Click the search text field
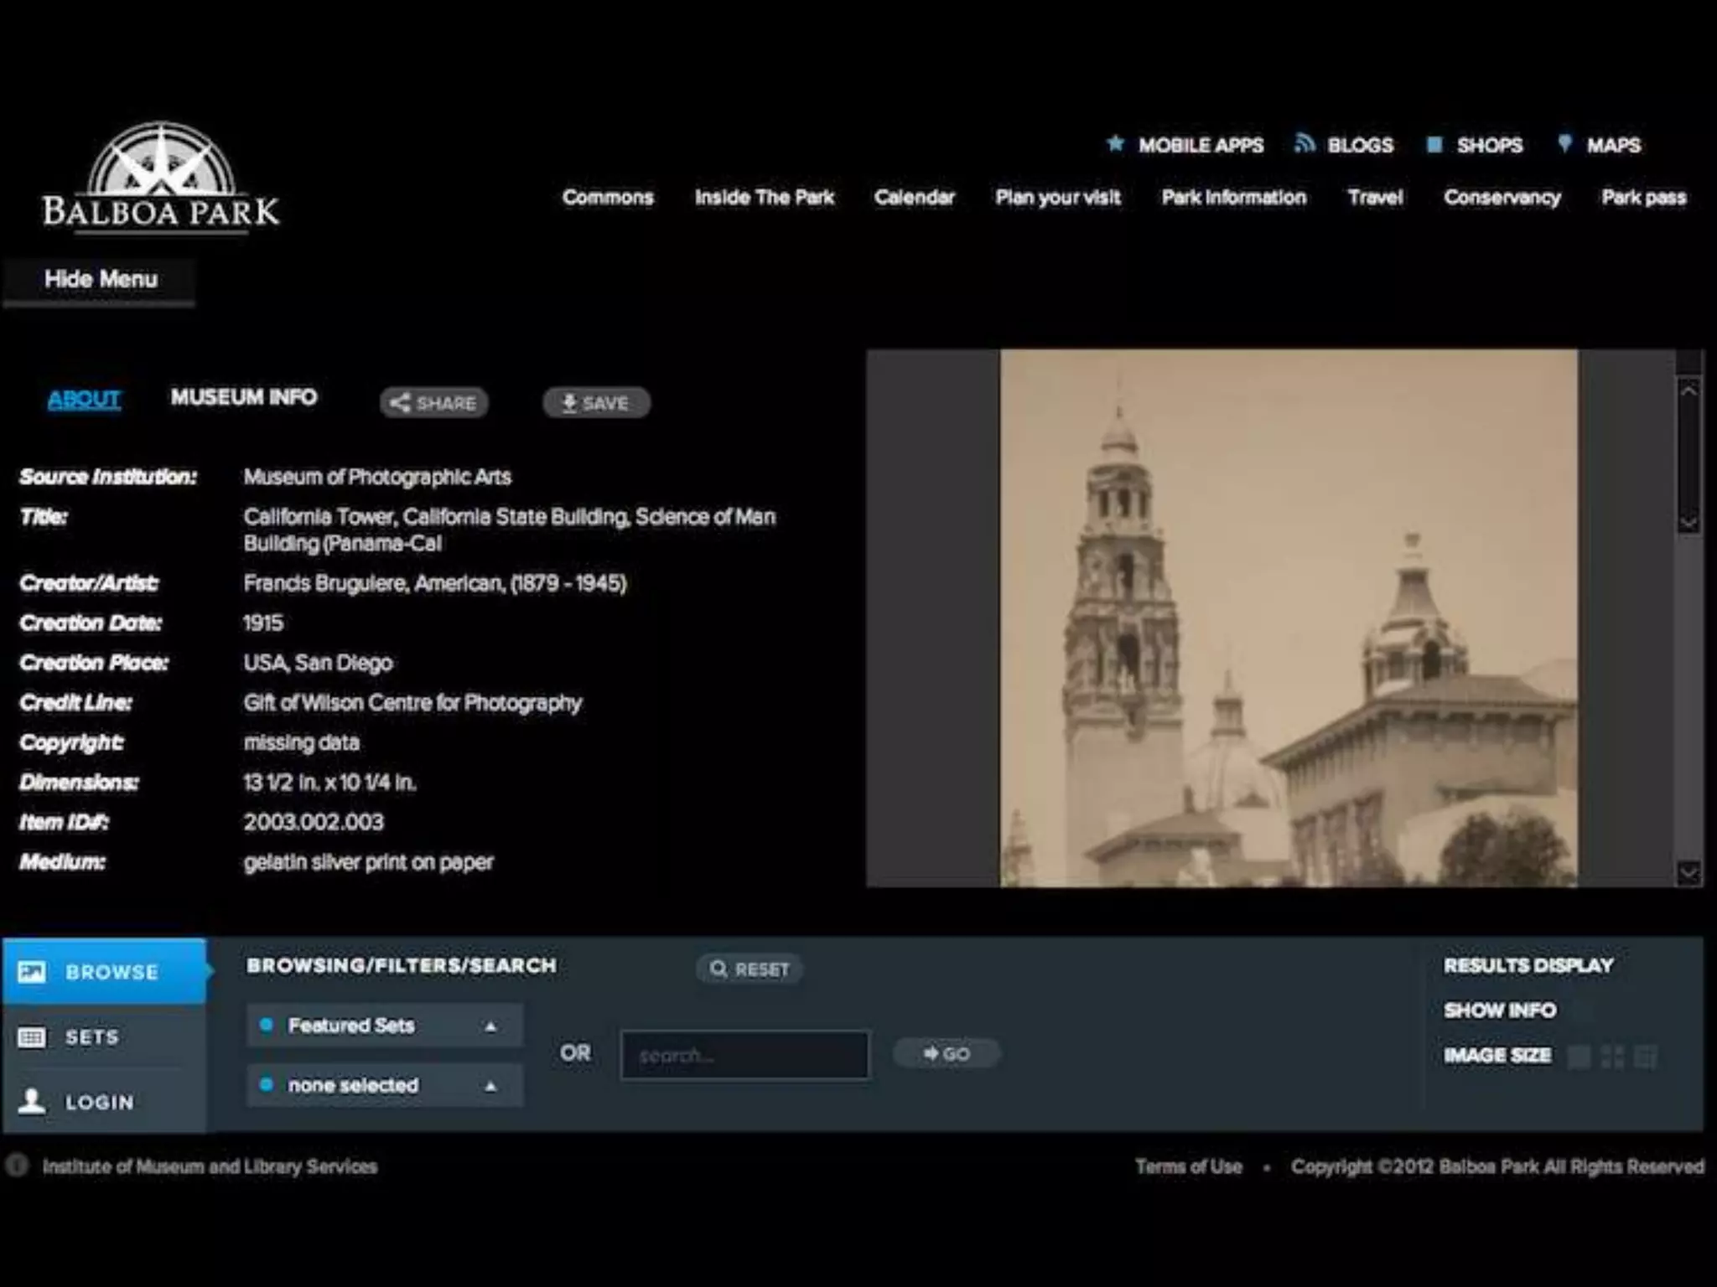The width and height of the screenshot is (1717, 1287). tap(744, 1055)
